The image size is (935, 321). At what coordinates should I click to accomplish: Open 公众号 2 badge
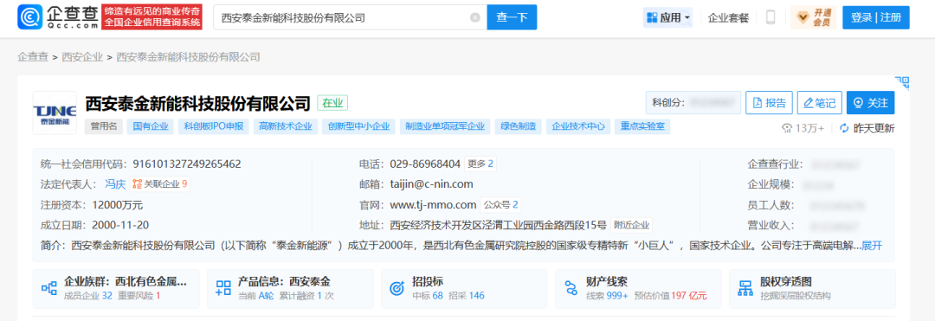tap(500, 205)
